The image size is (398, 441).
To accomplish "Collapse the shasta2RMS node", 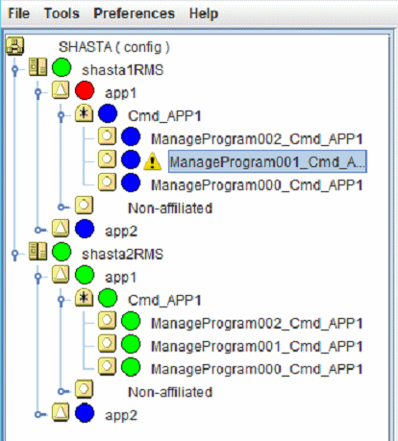I will 14,255.
